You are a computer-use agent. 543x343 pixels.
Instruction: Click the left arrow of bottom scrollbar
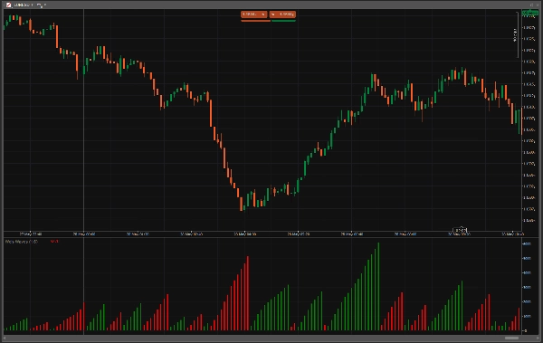5,338
